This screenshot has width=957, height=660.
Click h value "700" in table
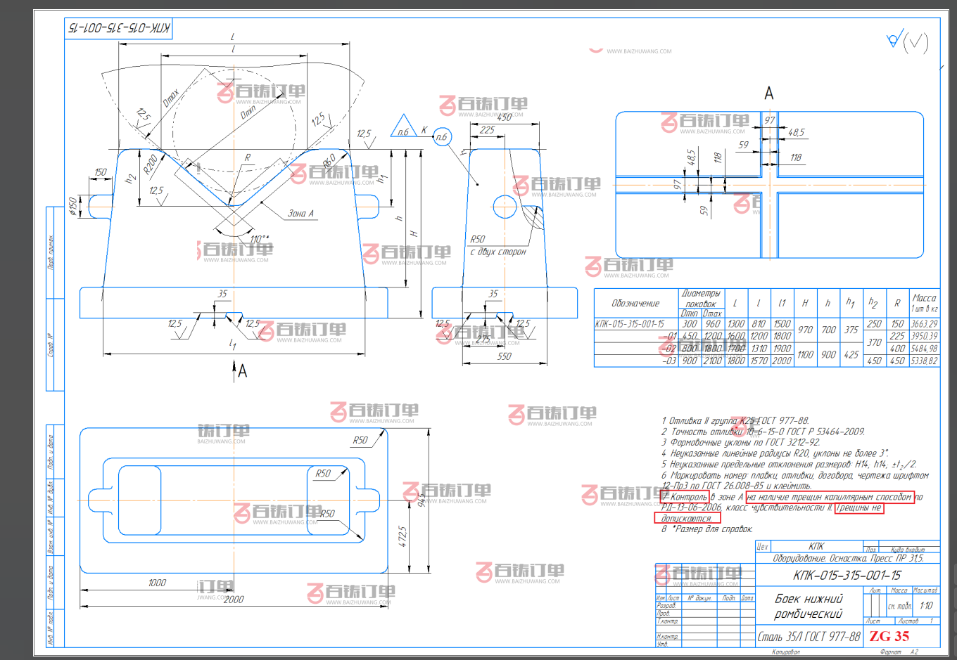tap(828, 330)
